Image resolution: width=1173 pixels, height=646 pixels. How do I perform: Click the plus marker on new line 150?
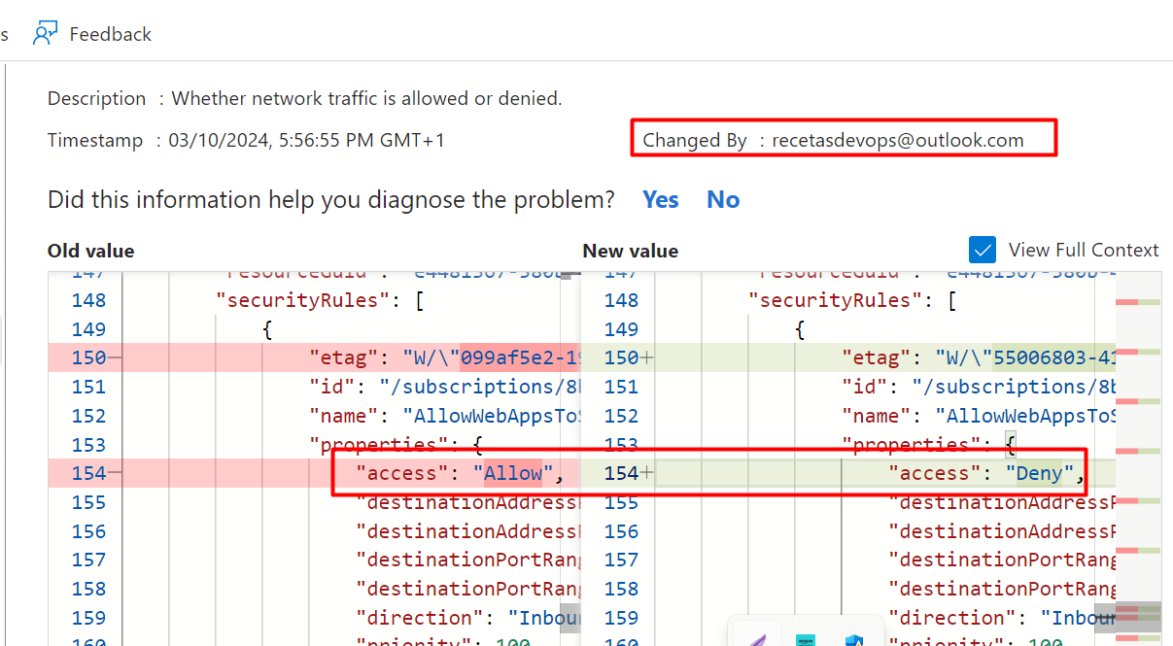pos(646,357)
